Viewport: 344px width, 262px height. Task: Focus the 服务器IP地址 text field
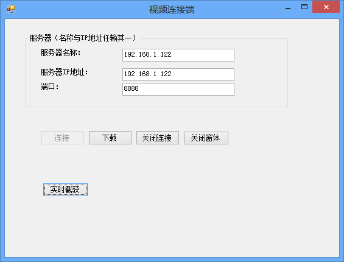point(178,74)
